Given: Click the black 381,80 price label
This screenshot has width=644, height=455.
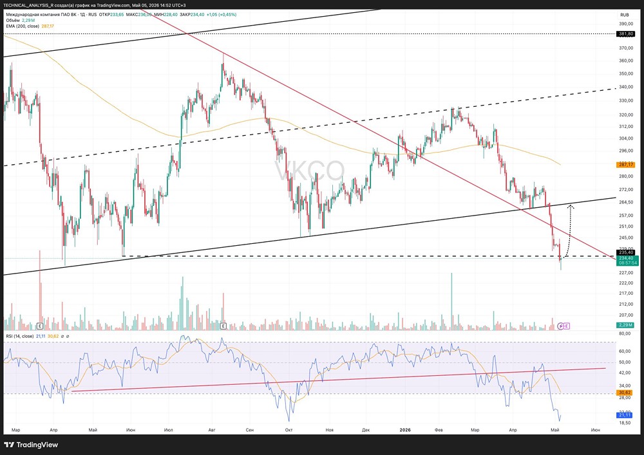Looking at the screenshot, I should click(626, 34).
